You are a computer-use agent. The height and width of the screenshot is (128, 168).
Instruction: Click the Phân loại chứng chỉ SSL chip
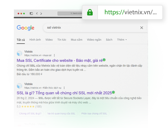(x=94, y=114)
